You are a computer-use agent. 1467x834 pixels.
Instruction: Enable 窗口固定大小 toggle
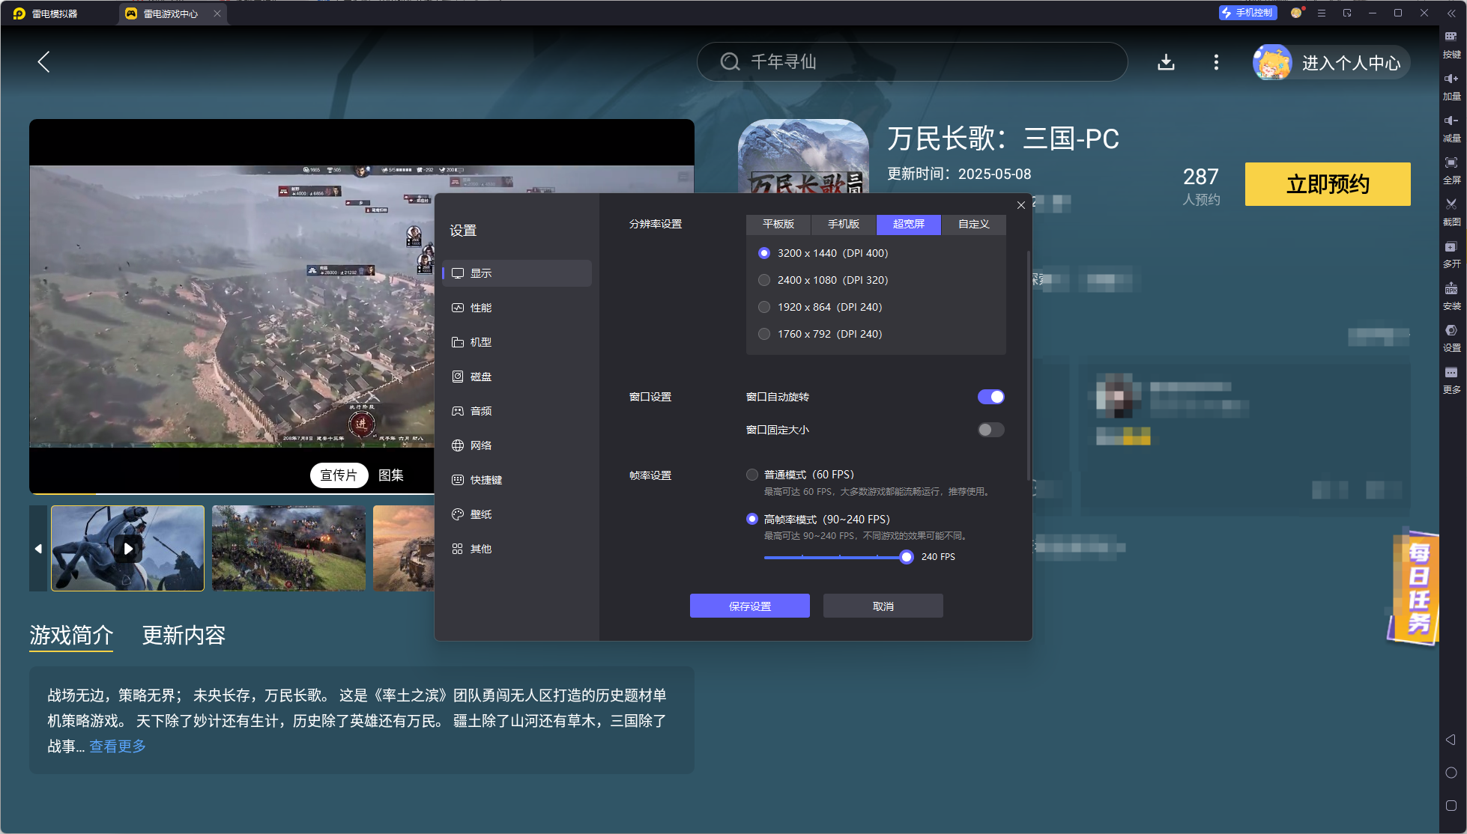pyautogui.click(x=990, y=429)
